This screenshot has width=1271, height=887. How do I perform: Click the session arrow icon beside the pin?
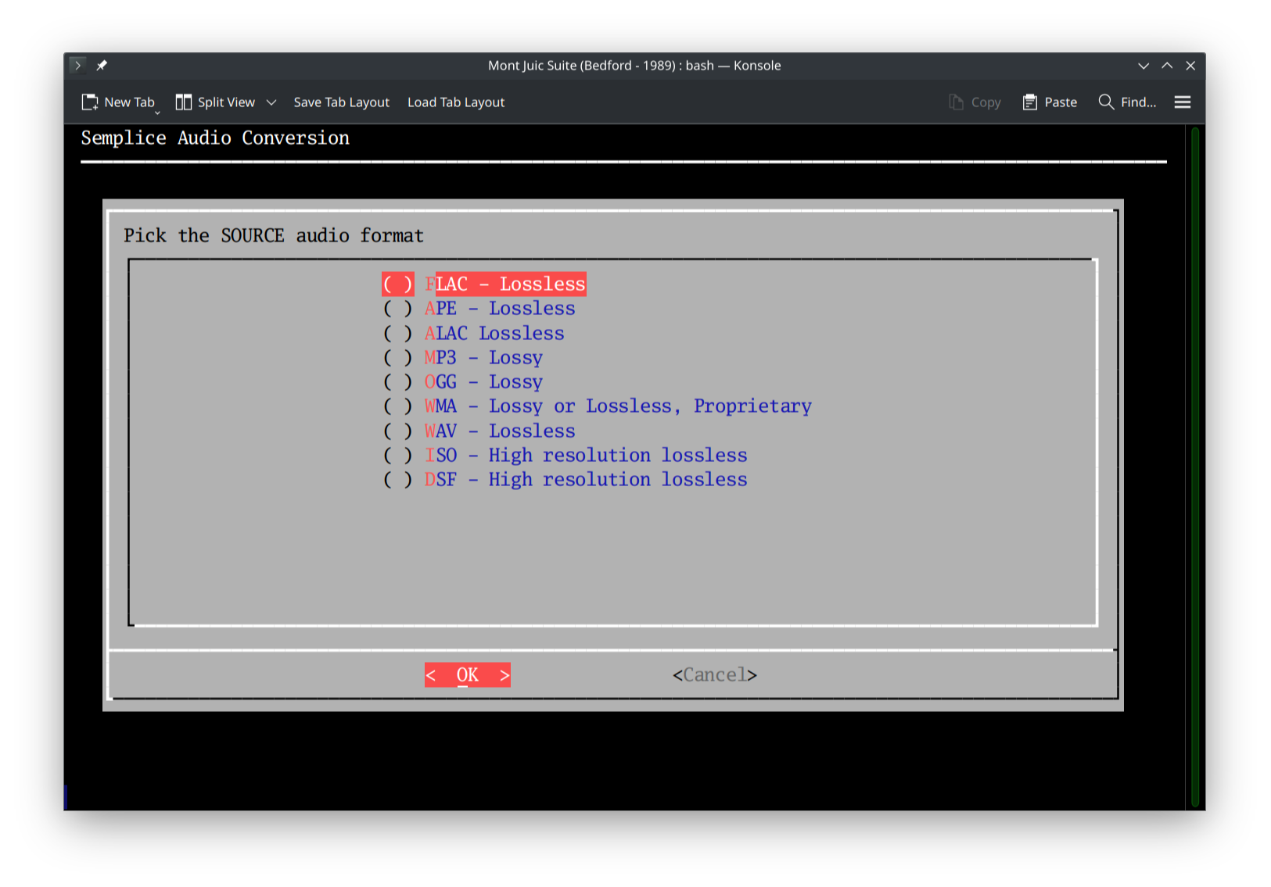tap(77, 65)
